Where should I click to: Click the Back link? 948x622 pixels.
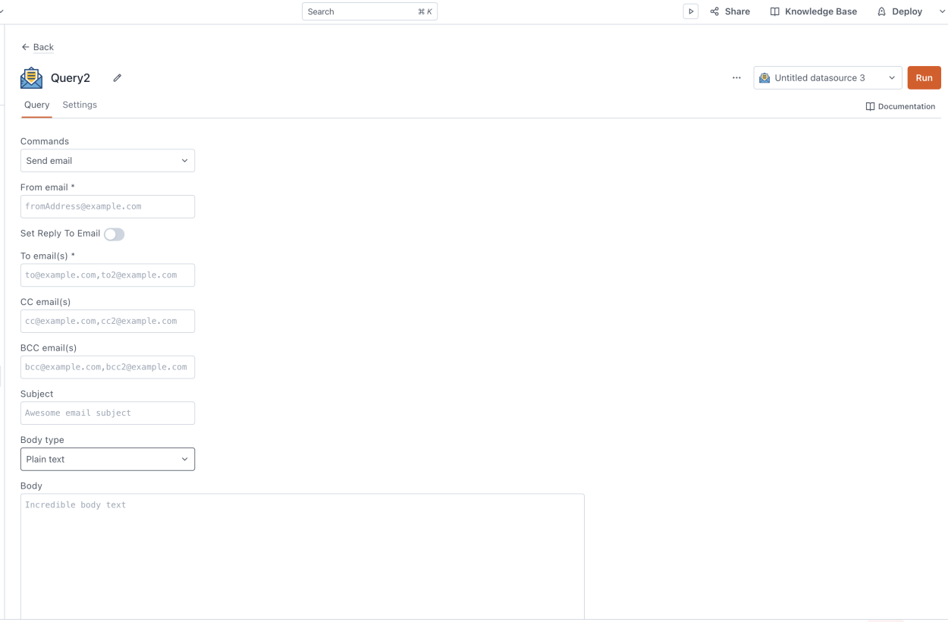(42, 47)
